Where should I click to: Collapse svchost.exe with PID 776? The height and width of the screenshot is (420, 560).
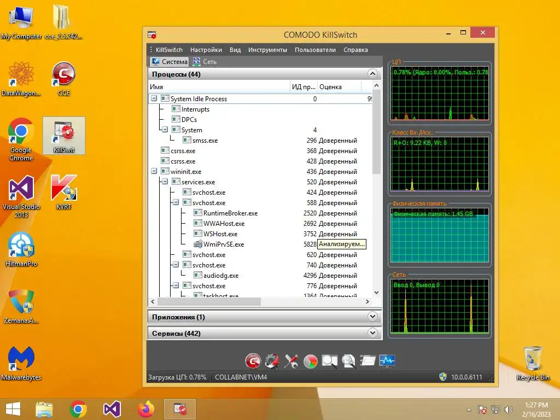[176, 285]
